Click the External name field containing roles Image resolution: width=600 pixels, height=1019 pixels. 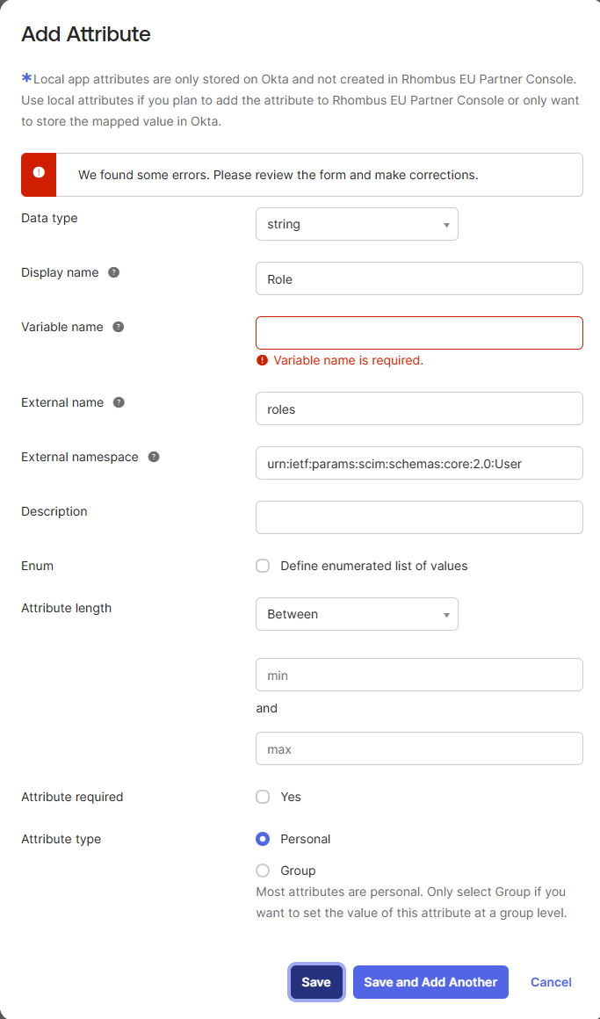coord(419,408)
